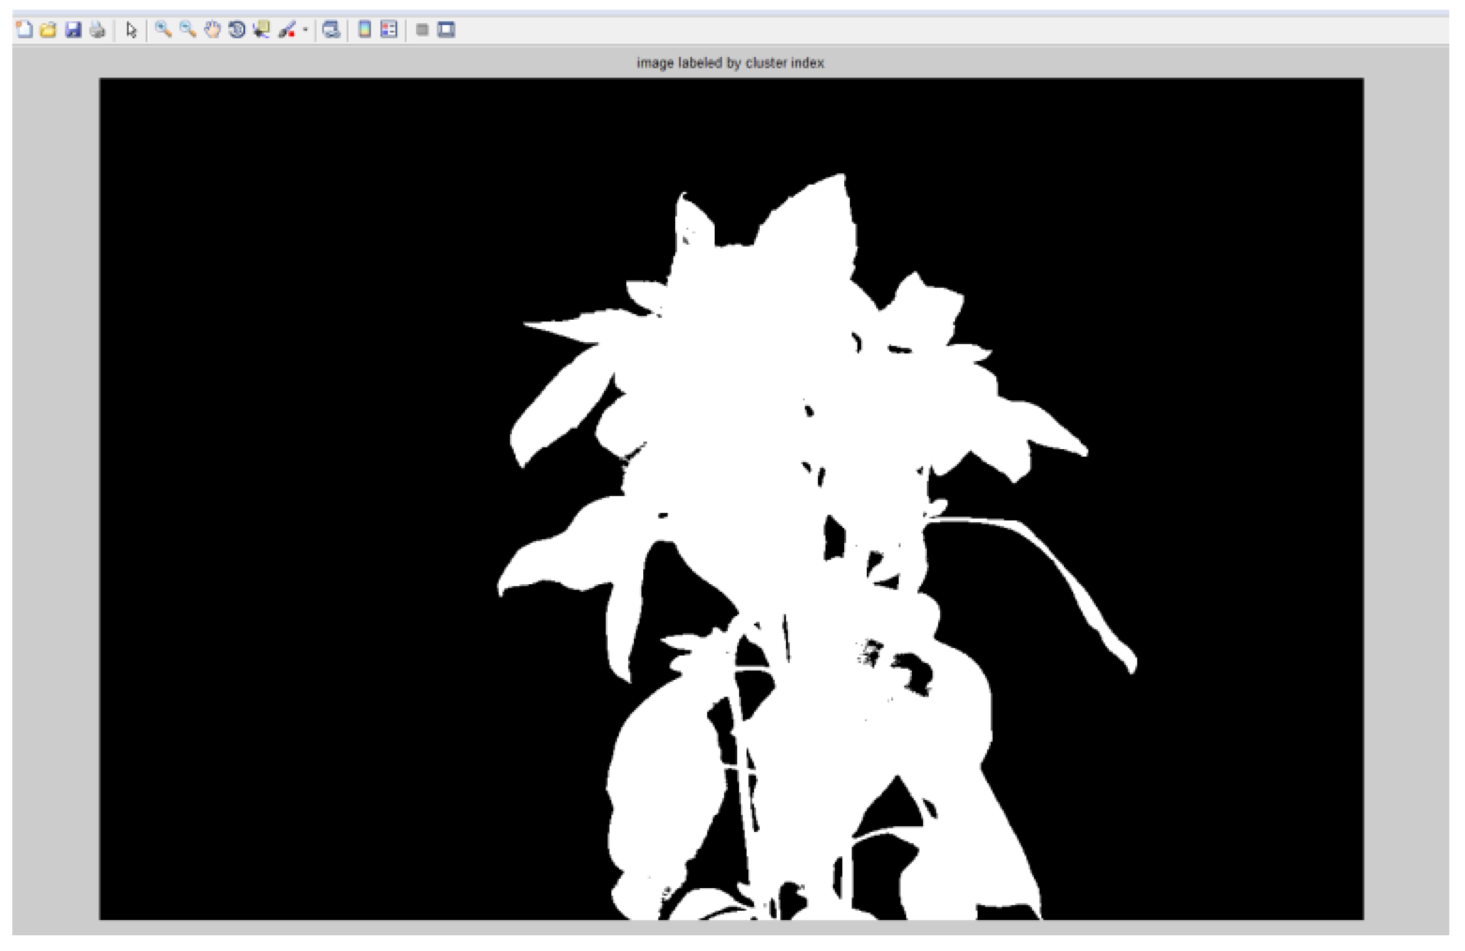Expand the brush color dropdown arrow
This screenshot has width=1465, height=951.
pos(305,30)
